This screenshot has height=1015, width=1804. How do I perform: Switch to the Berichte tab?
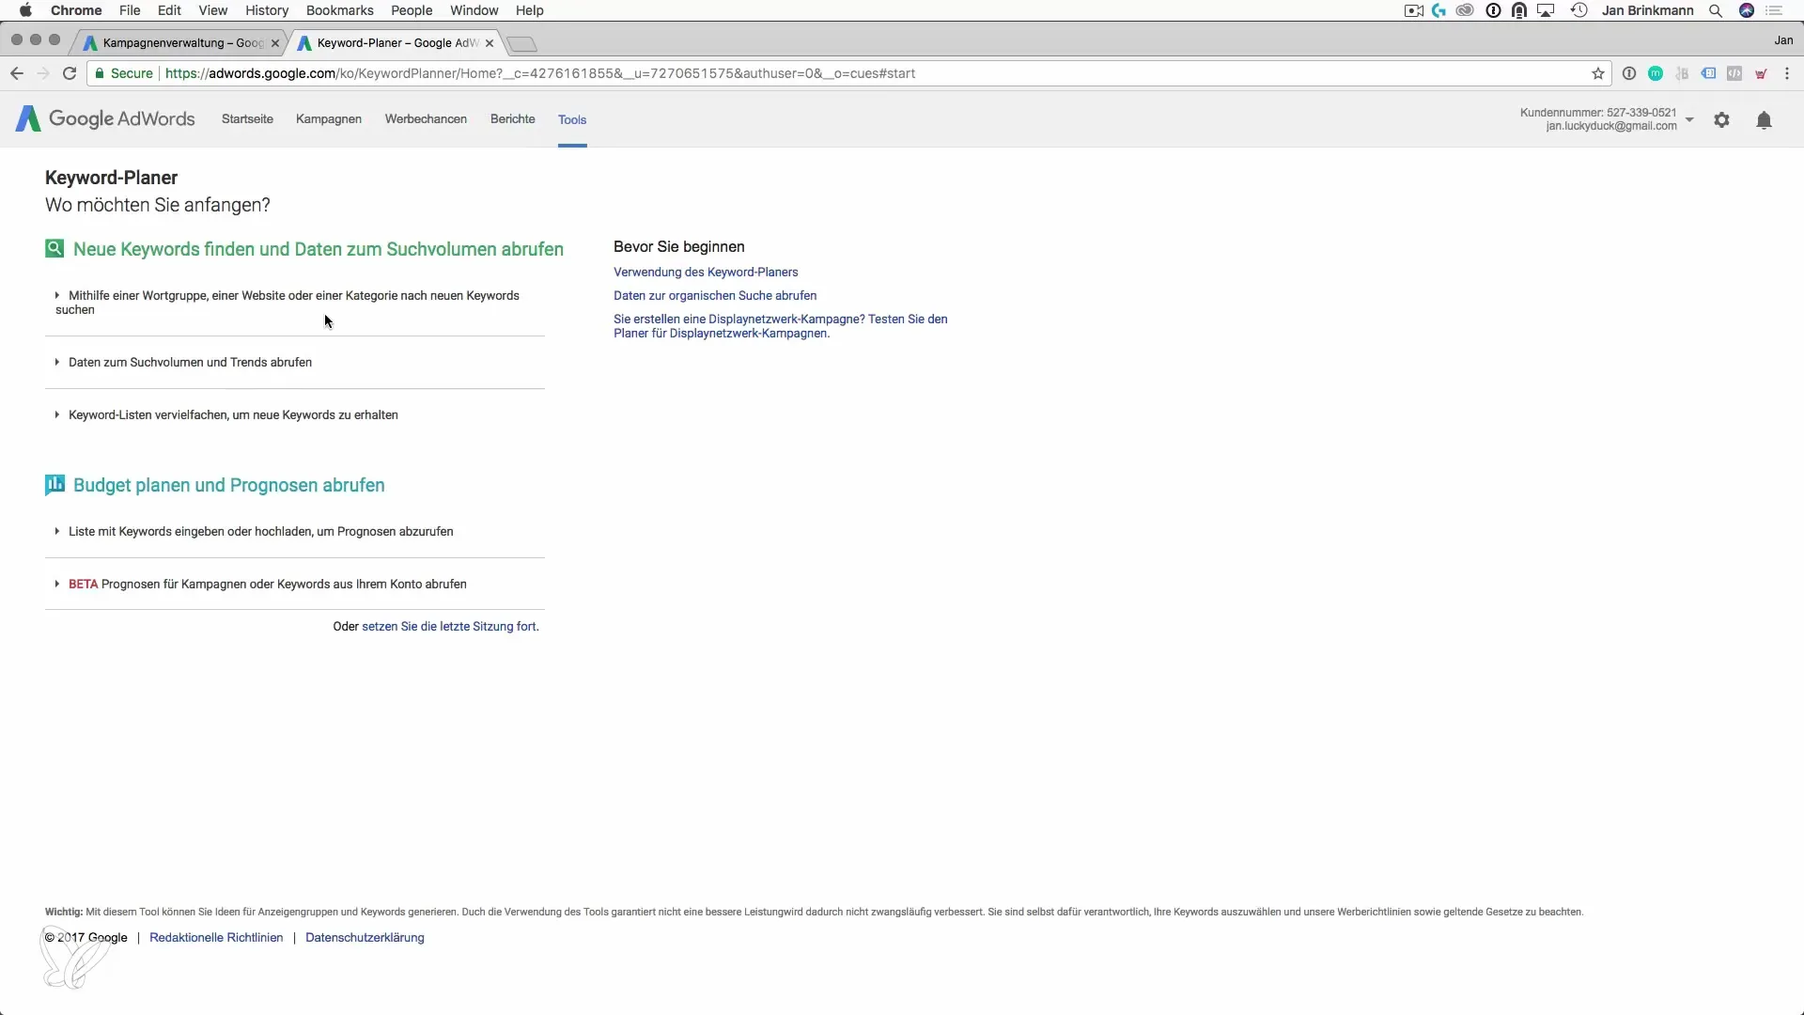(x=512, y=119)
